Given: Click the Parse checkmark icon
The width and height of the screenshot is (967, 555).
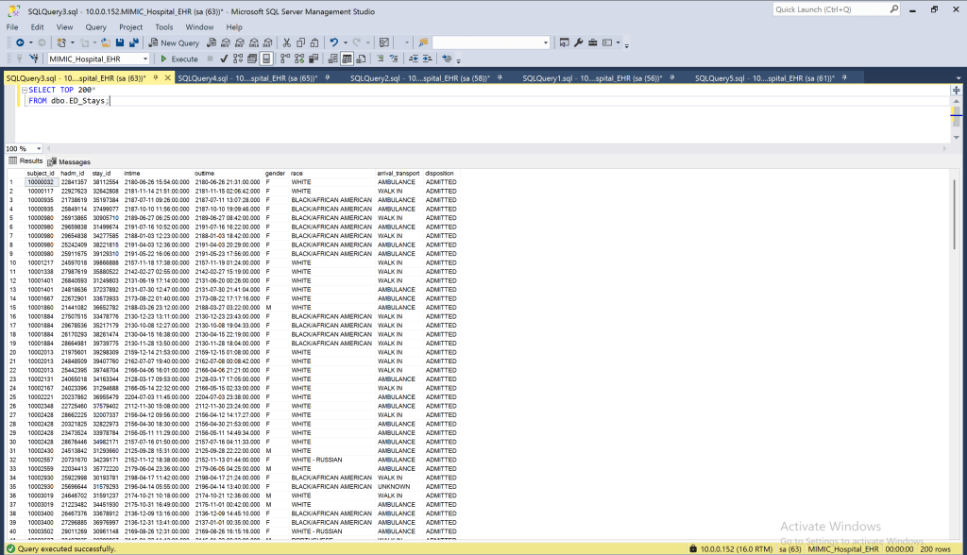Looking at the screenshot, I should tap(223, 59).
